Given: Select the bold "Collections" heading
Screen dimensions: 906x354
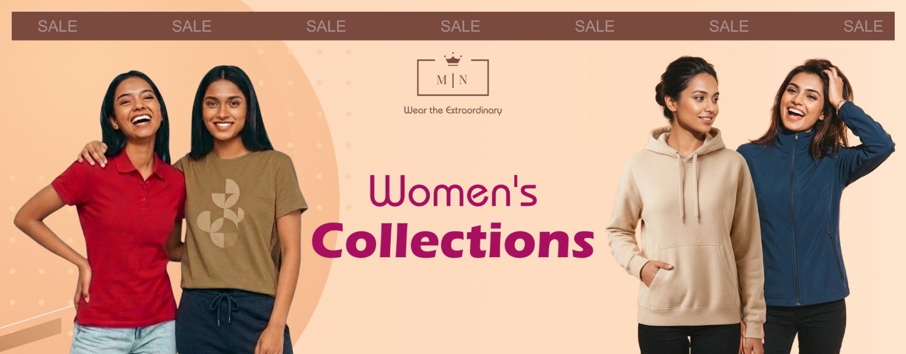Looking at the screenshot, I should pyautogui.click(x=452, y=240).
